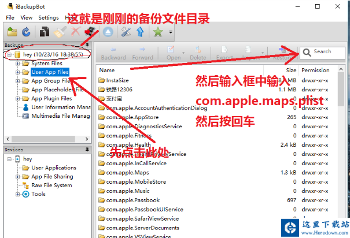Click the wrench and screwdriver tools icon
The width and height of the screenshot is (350, 238).
point(126,32)
